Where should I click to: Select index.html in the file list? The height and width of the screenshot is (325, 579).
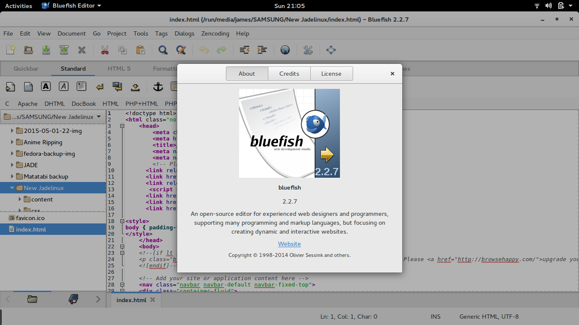point(53,229)
